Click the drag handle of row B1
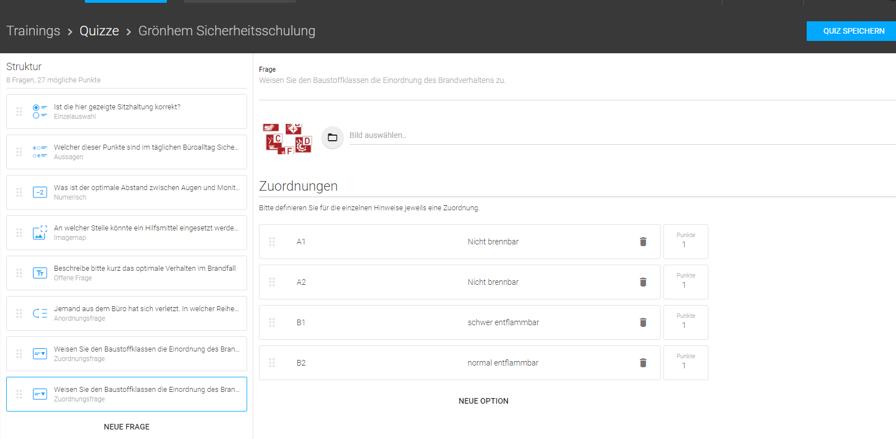This screenshot has height=439, width=896. pos(272,322)
